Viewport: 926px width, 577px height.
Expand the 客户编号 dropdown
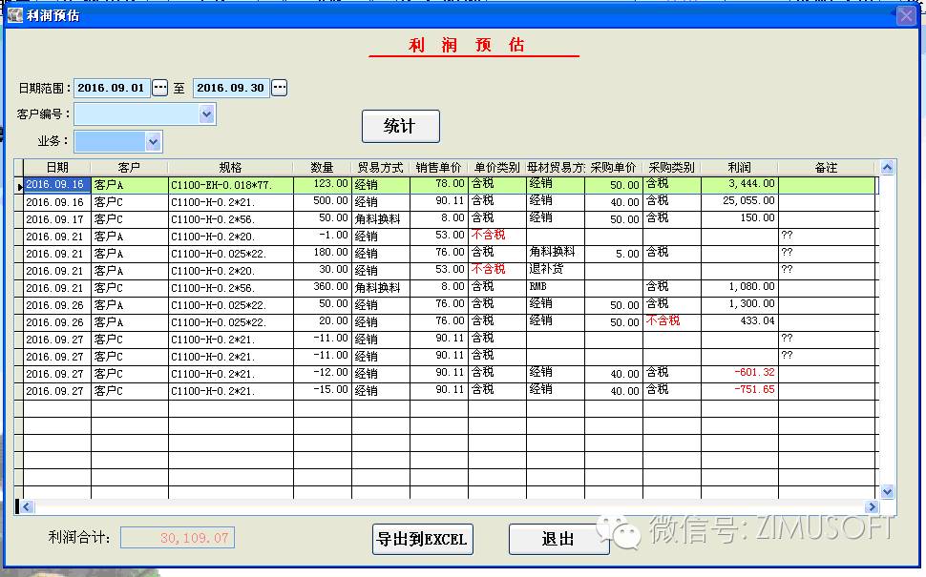click(207, 114)
